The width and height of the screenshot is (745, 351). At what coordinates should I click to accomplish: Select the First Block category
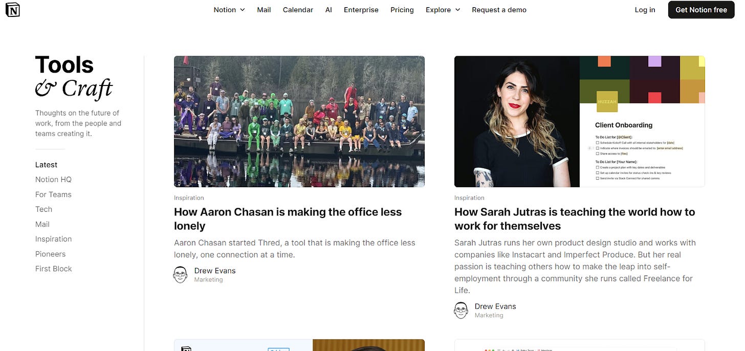(x=53, y=269)
